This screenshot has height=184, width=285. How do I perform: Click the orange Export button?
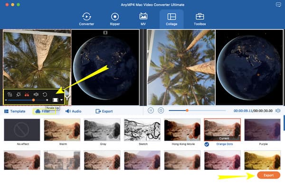[268, 175]
